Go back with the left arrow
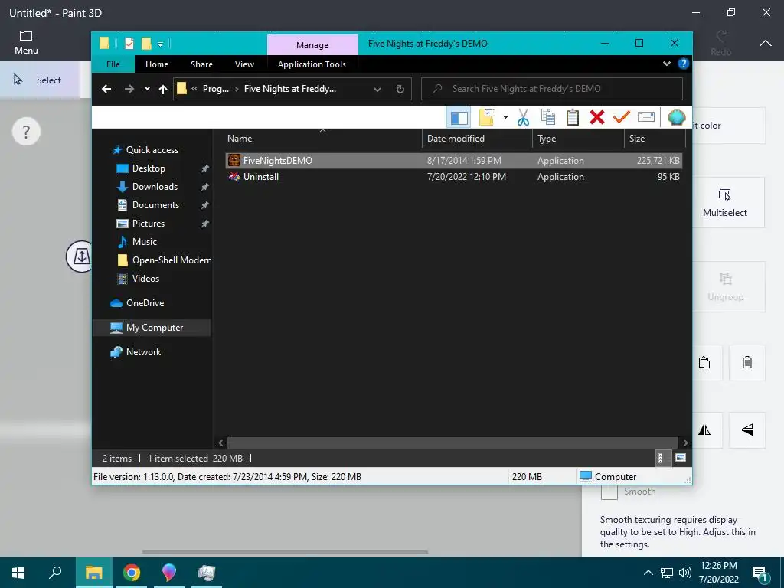The image size is (784, 588). (106, 89)
